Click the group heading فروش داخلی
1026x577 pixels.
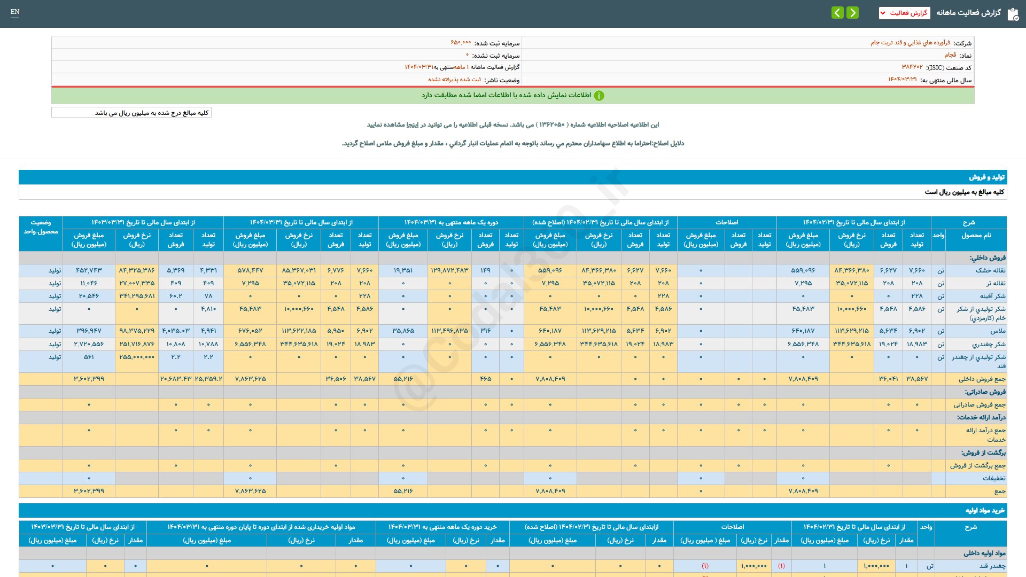point(988,258)
